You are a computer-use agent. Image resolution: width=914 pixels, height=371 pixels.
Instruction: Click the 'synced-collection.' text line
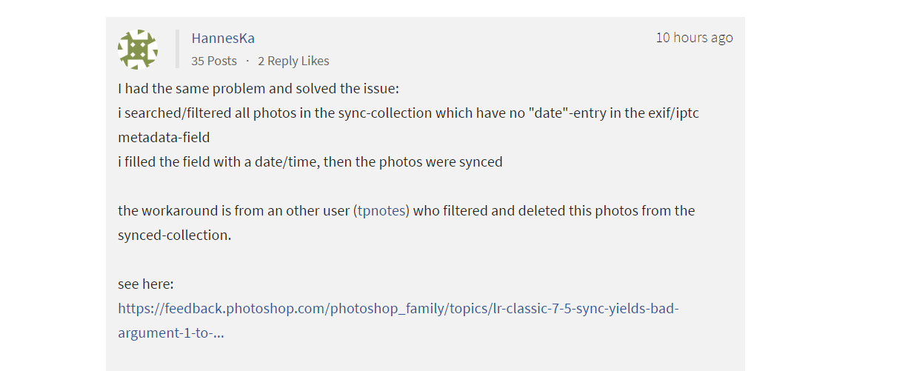175,235
